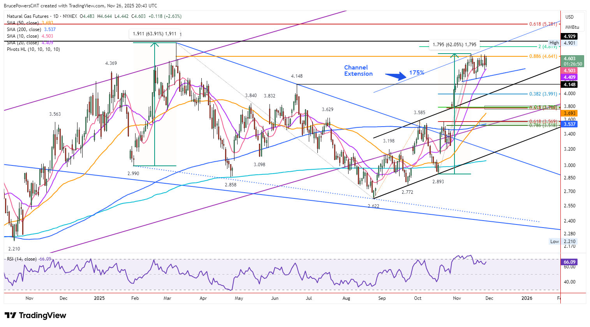The width and height of the screenshot is (590, 327).
Task: Select the Natural Gas Futures symbol title
Action: pyautogui.click(x=28, y=16)
